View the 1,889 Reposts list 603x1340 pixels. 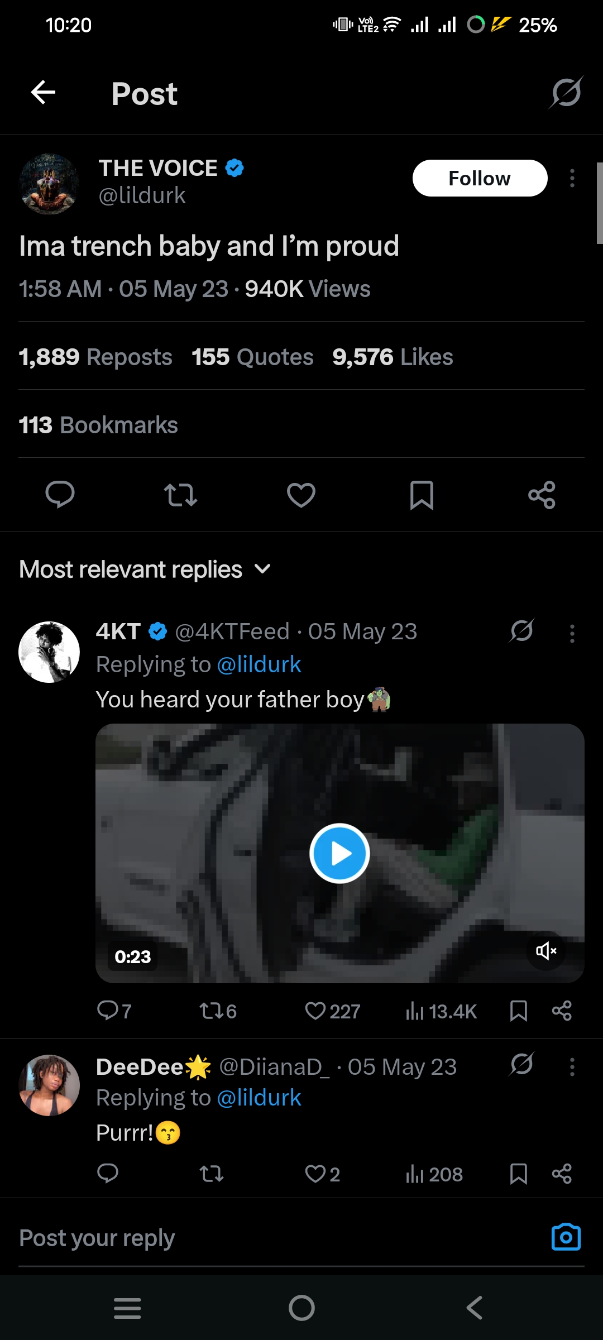[95, 357]
